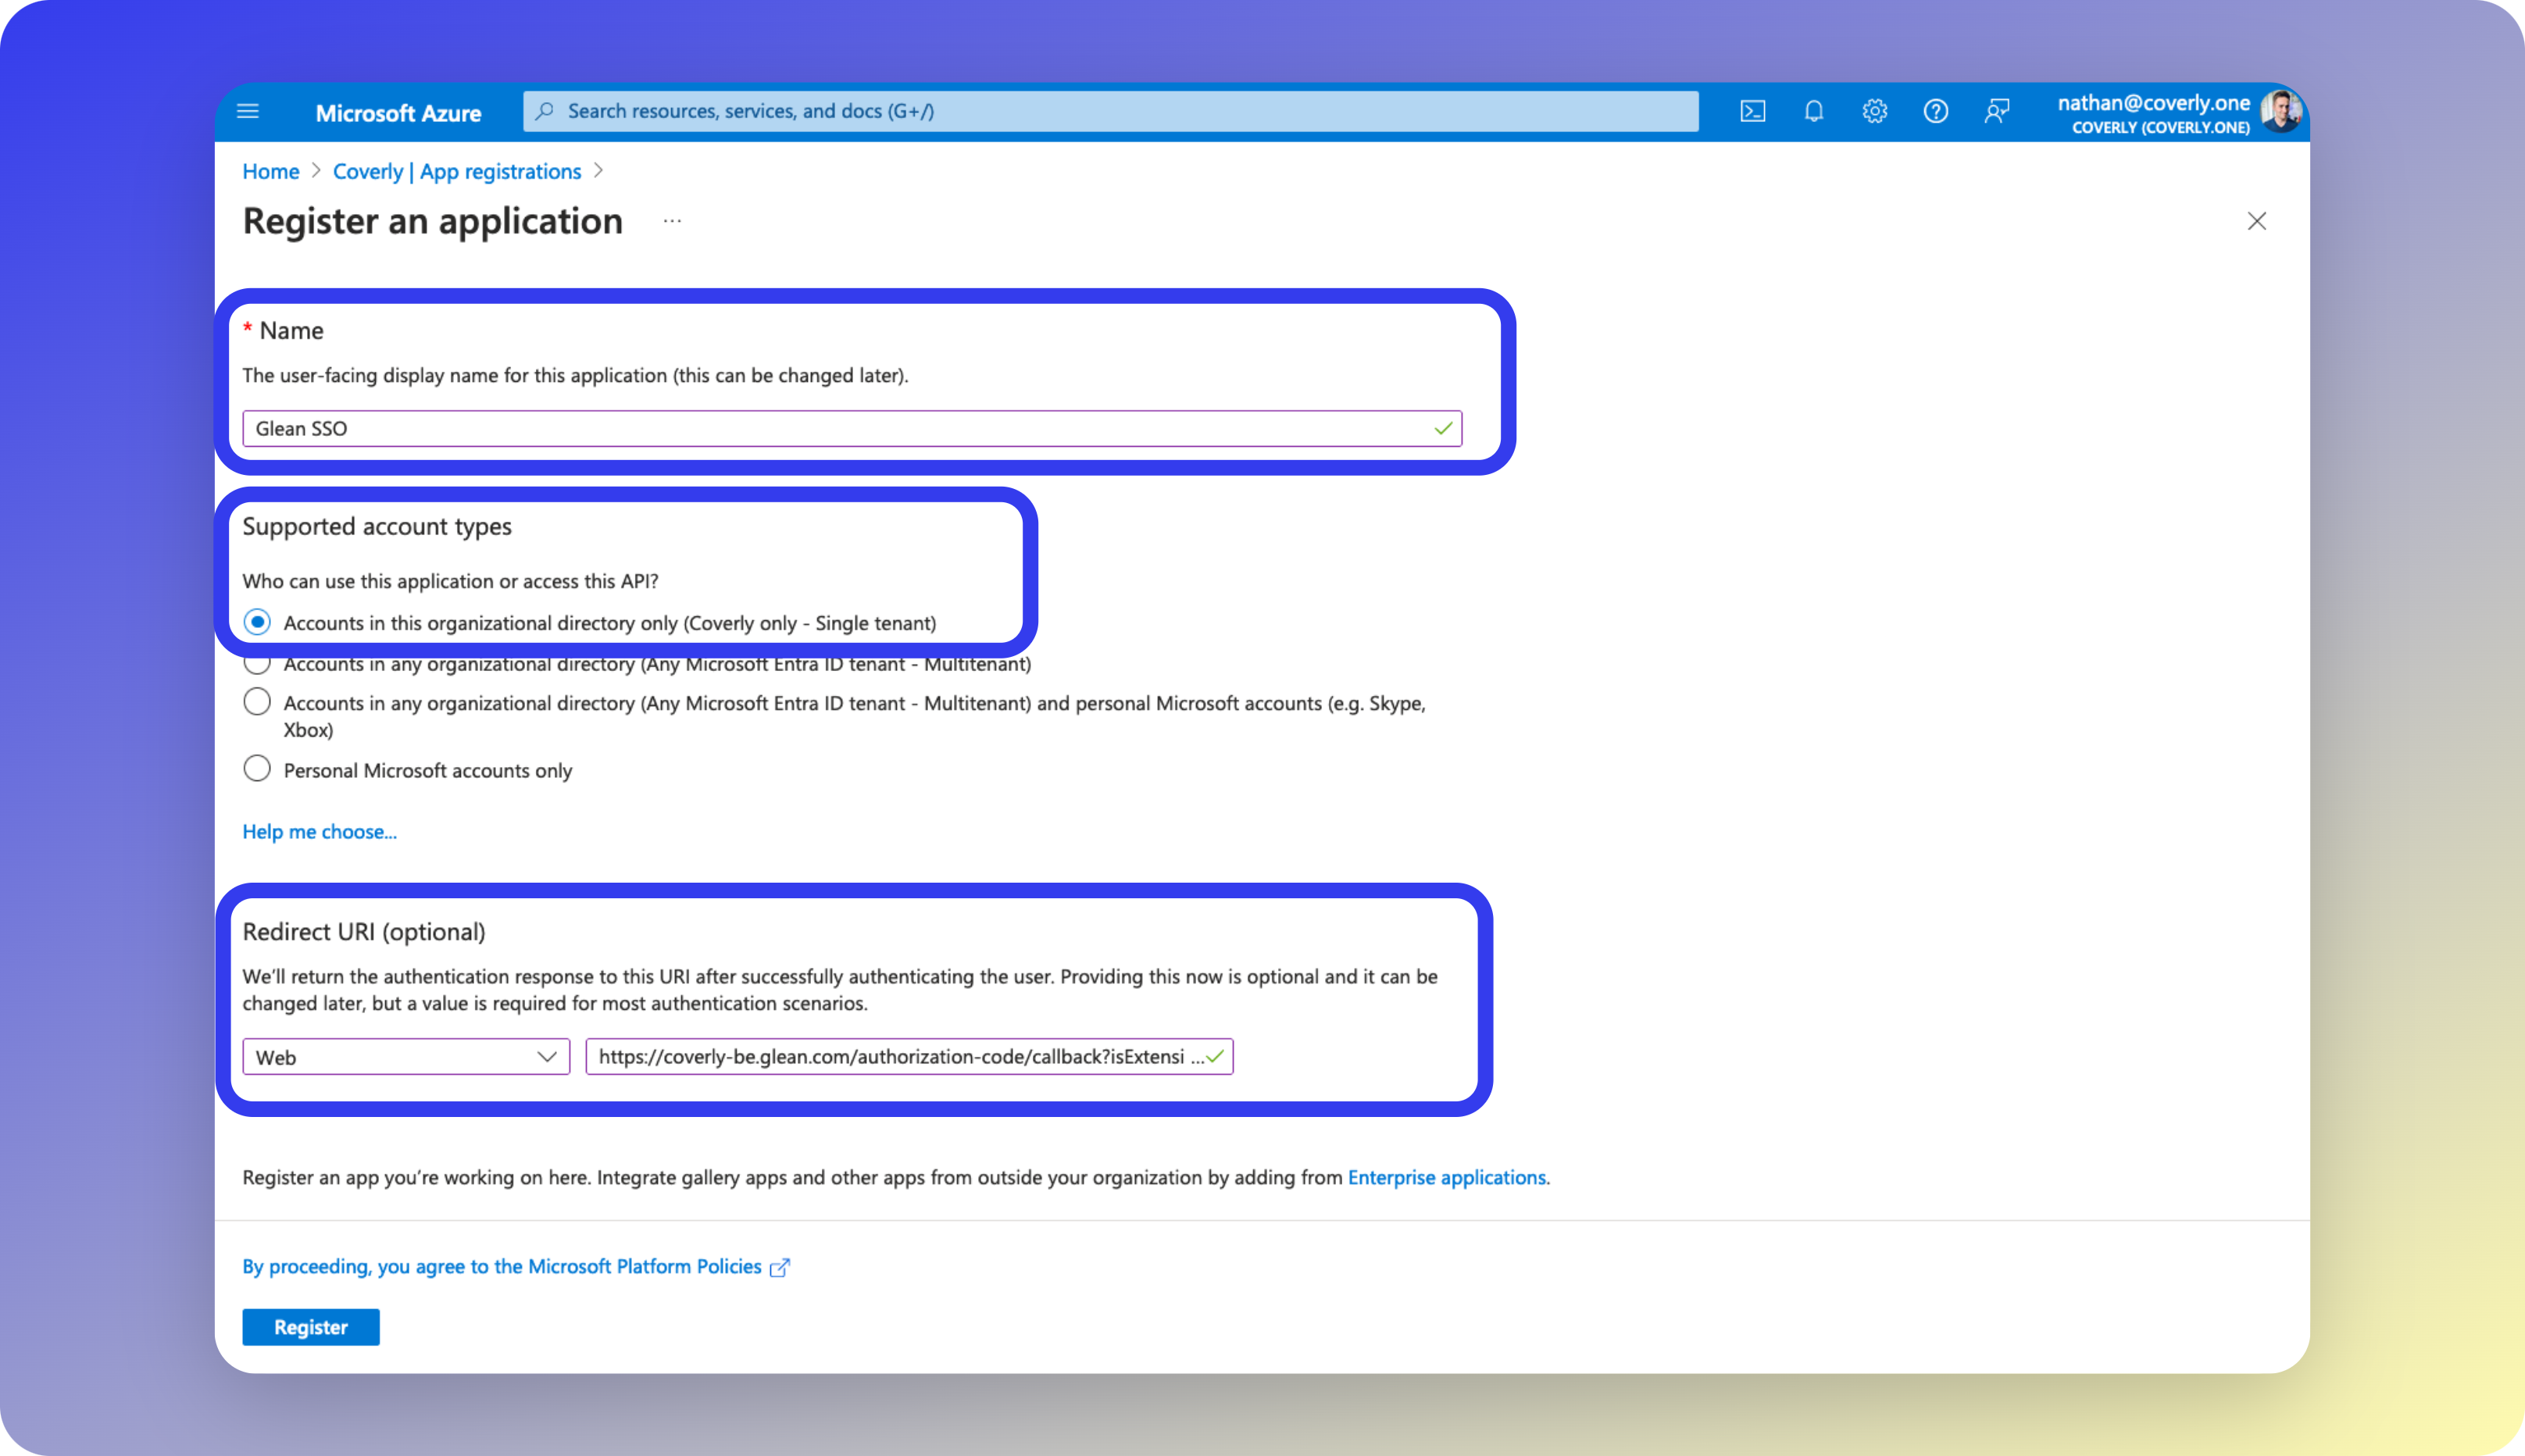2525x1456 pixels.
Task: Select single tenant organizational directory option
Action: pos(257,622)
